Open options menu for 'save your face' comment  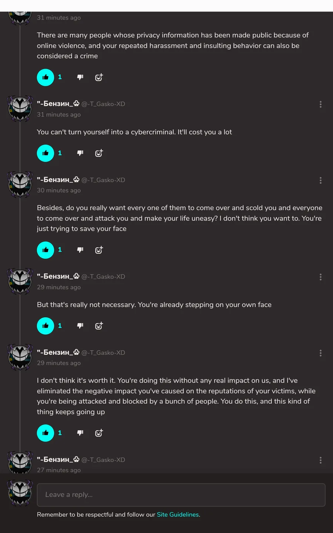click(320, 180)
